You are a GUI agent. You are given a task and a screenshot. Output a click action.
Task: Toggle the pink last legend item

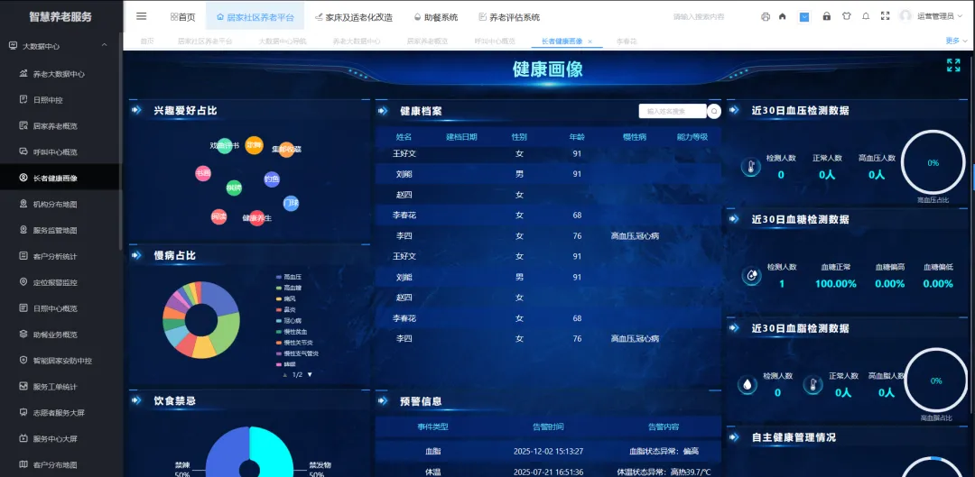pos(285,364)
